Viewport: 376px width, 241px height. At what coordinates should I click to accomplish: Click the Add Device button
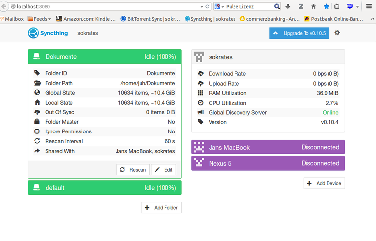coord(324,183)
